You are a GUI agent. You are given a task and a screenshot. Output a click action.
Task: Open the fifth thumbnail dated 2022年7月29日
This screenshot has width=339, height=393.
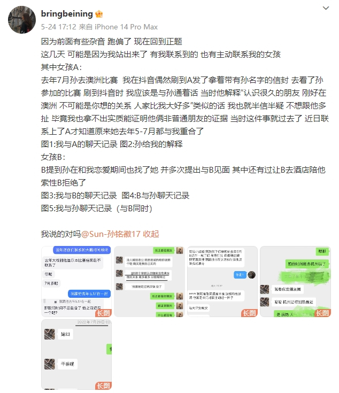tap(76, 355)
